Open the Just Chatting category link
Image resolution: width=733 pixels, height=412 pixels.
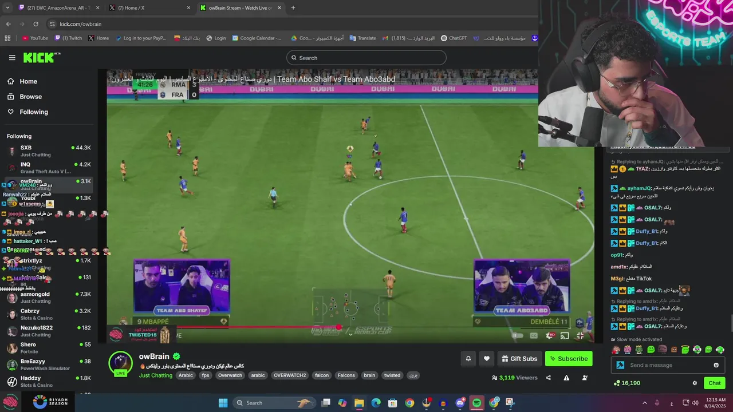pos(155,375)
